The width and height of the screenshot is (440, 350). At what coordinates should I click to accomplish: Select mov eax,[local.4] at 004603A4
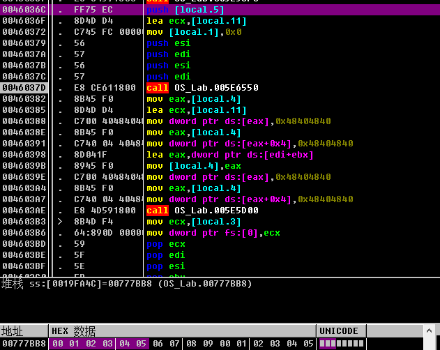pos(194,188)
